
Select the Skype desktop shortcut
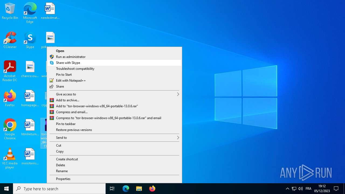[30, 40]
